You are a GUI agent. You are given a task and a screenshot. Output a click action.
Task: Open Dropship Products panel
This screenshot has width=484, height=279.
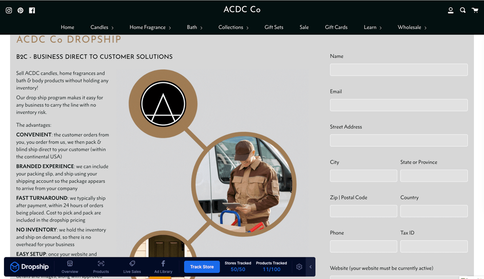[101, 267]
